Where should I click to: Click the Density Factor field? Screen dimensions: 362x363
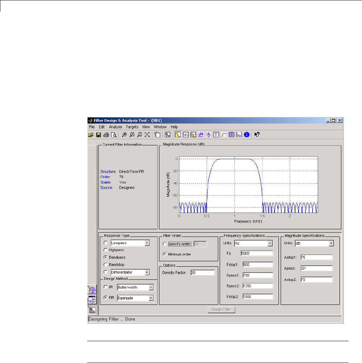click(x=203, y=273)
